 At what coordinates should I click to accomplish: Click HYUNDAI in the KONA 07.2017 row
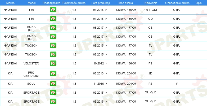(x=10, y=37)
